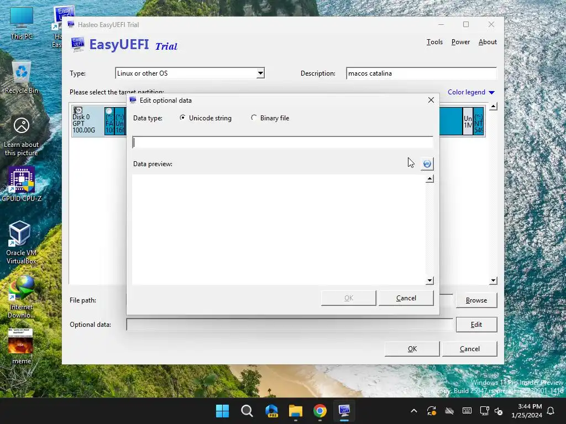
Task: Click Cancel in the main EasyUEFI window
Action: (470, 349)
